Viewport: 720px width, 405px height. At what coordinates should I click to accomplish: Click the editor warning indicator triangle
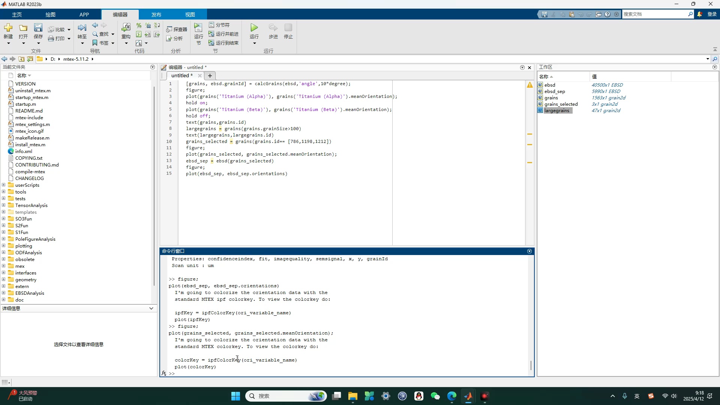[529, 85]
